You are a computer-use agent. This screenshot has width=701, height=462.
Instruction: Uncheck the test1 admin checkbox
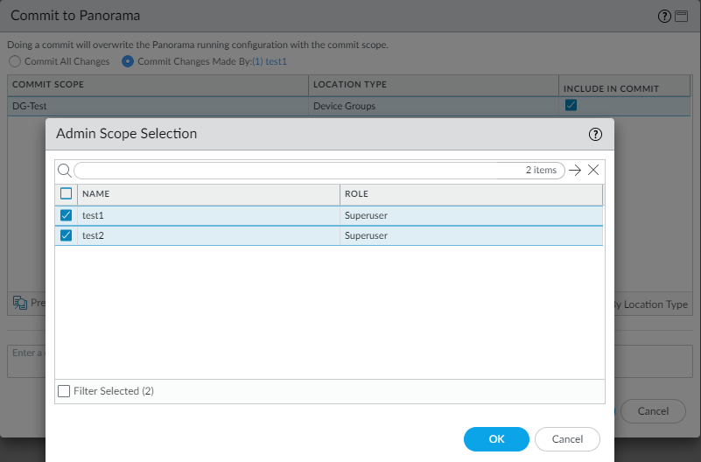click(67, 215)
